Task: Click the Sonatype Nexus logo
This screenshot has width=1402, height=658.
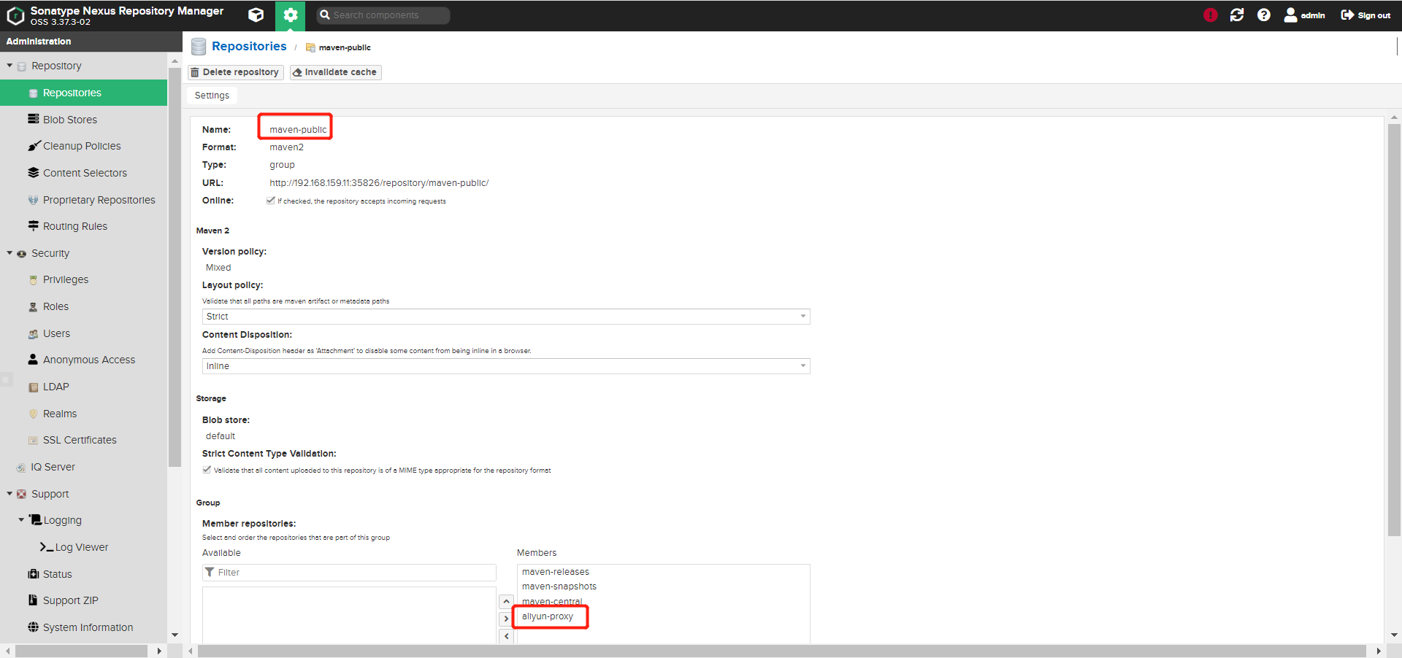Action: pyautogui.click(x=15, y=15)
